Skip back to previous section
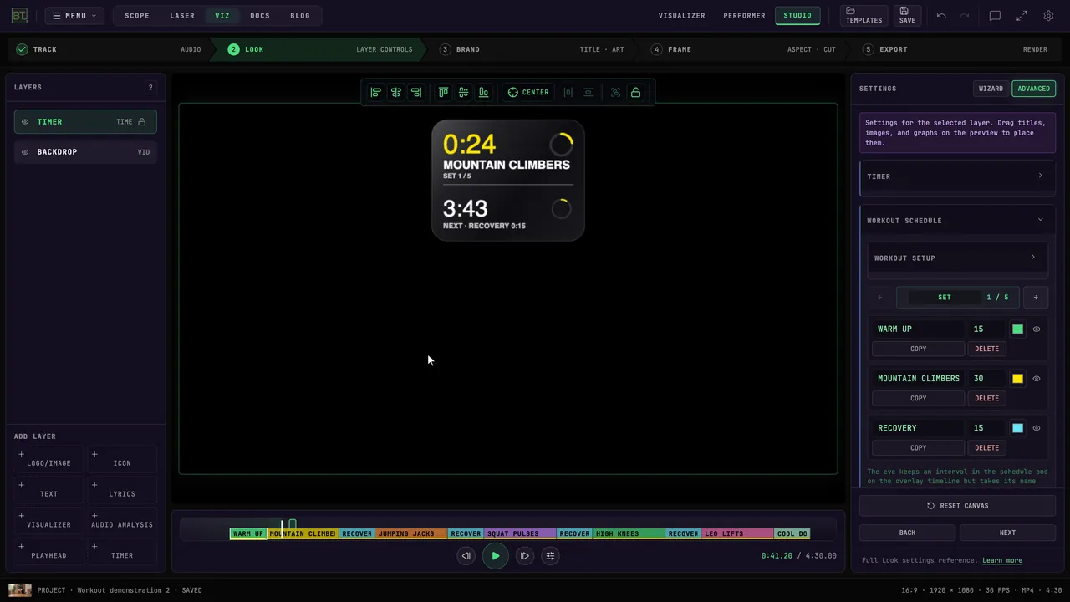The height and width of the screenshot is (602, 1070). (x=466, y=556)
